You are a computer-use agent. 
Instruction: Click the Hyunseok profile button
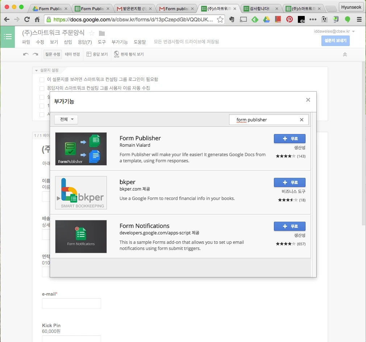click(x=351, y=7)
